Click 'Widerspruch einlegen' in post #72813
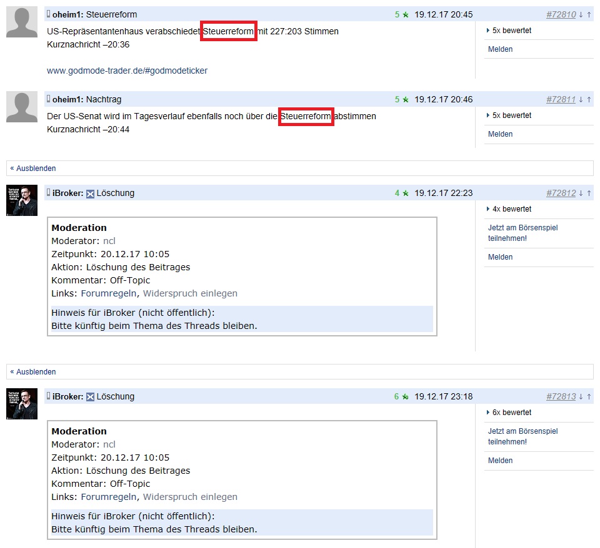This screenshot has height=548, width=600. pos(190,497)
